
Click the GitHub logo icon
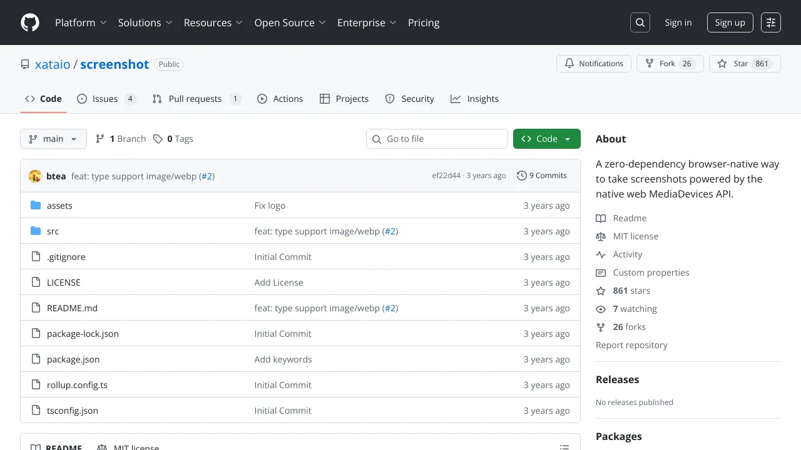(x=30, y=22)
